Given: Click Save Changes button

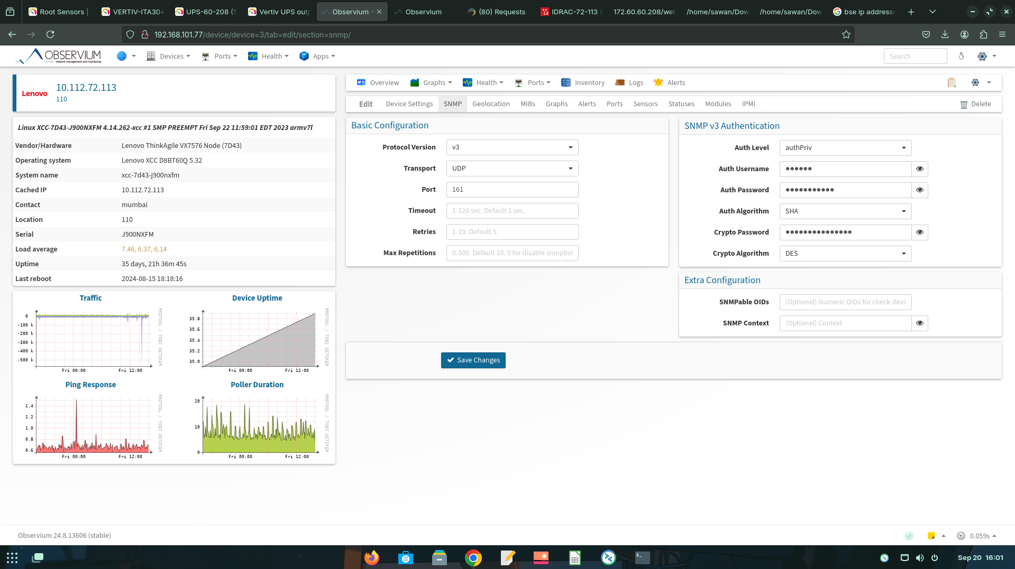Looking at the screenshot, I should click(x=473, y=360).
